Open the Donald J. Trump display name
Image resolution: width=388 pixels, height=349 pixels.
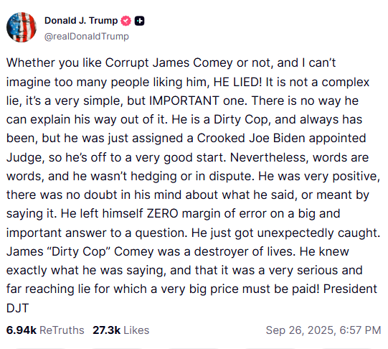[x=81, y=21]
